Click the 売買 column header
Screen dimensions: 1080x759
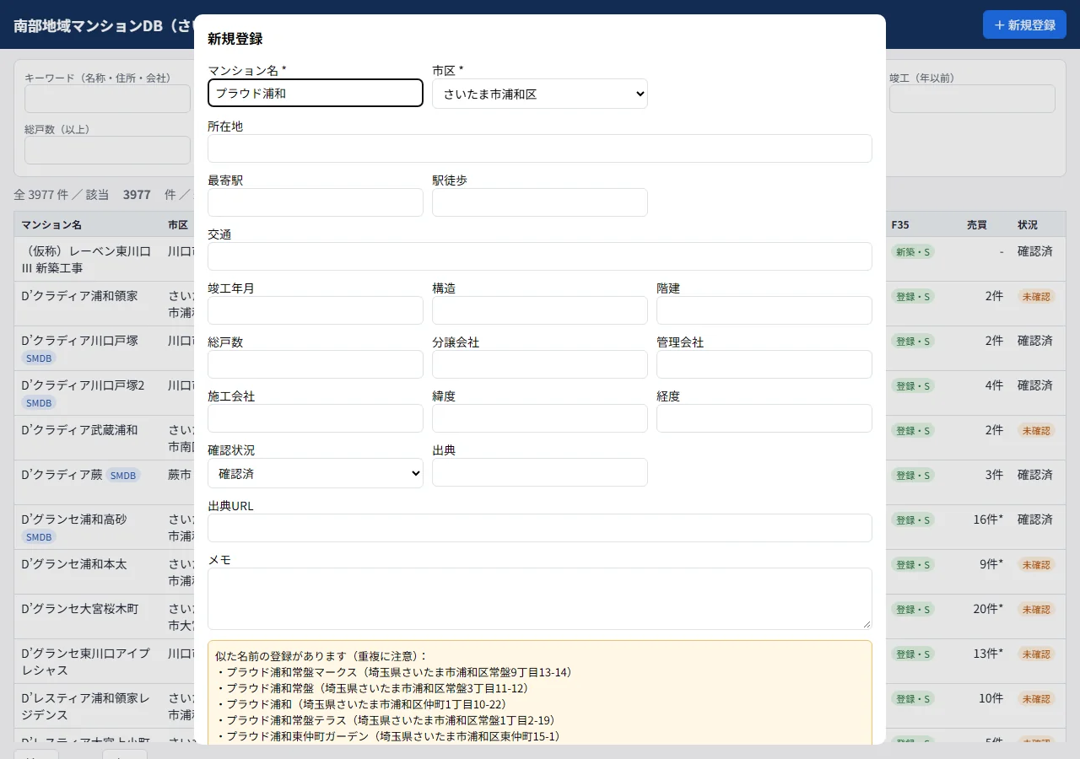[977, 225]
